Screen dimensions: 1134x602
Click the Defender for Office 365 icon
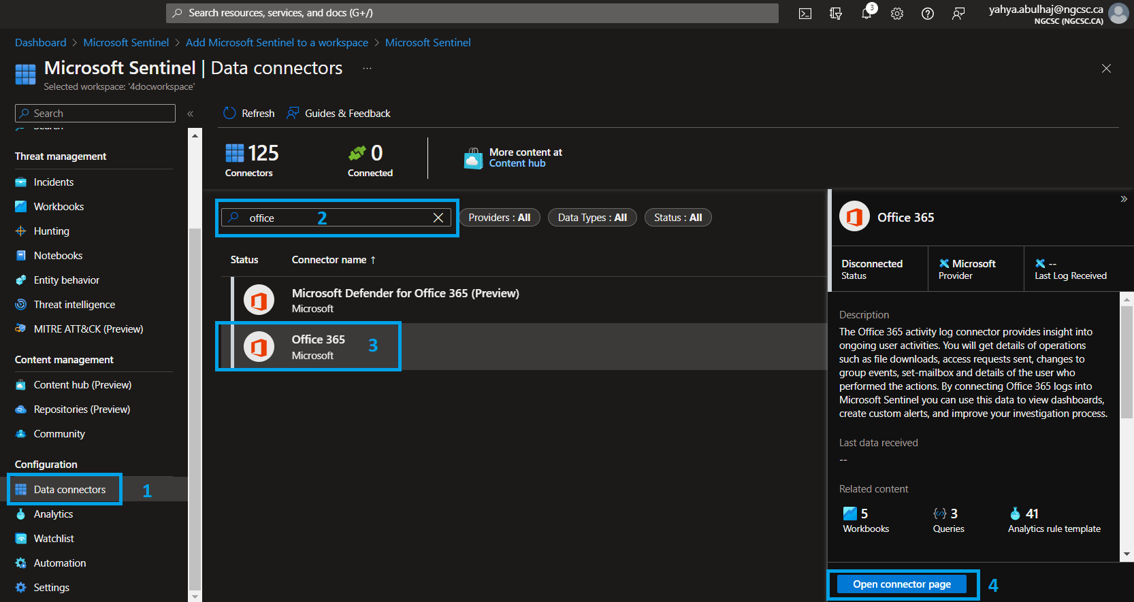259,300
